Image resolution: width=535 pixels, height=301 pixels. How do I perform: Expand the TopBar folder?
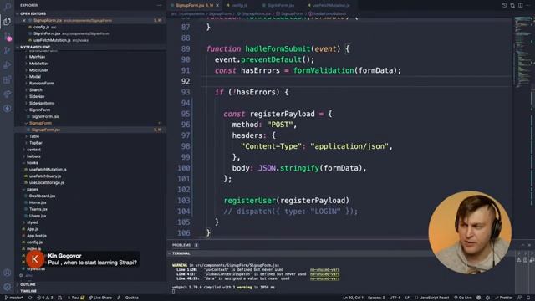click(35, 143)
